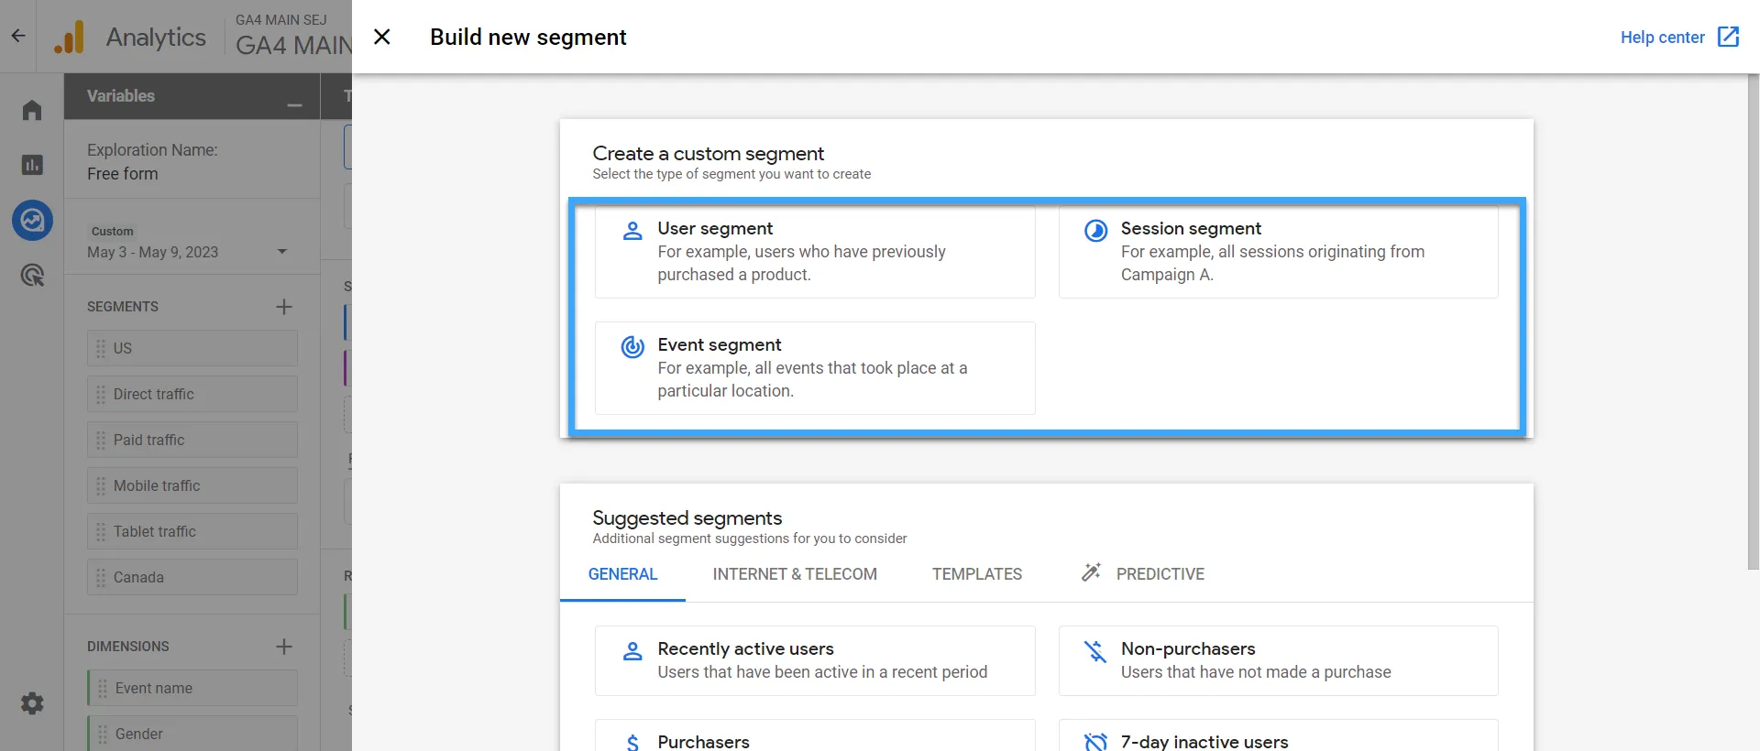Click the Session segment clock icon
This screenshot has height=751, width=1760.
click(x=1095, y=230)
